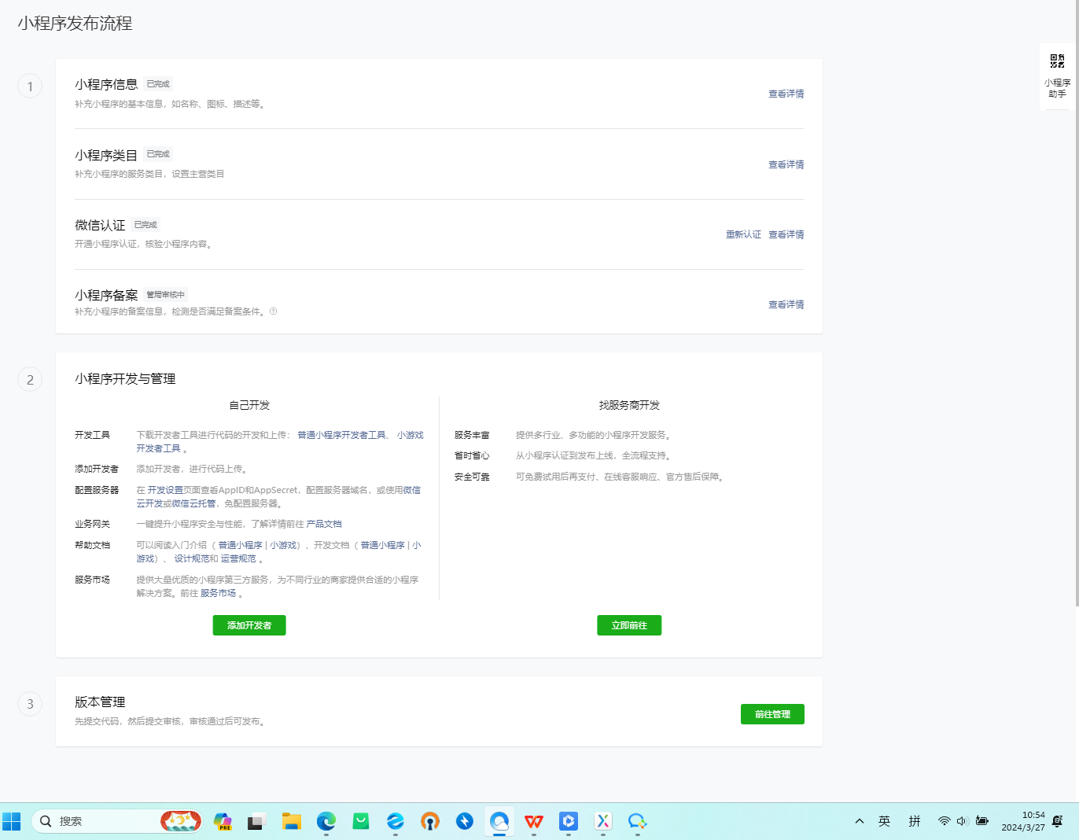1079x840 pixels.
Task: Click the 已完成 badge beside 微信认证
Action: [145, 225]
